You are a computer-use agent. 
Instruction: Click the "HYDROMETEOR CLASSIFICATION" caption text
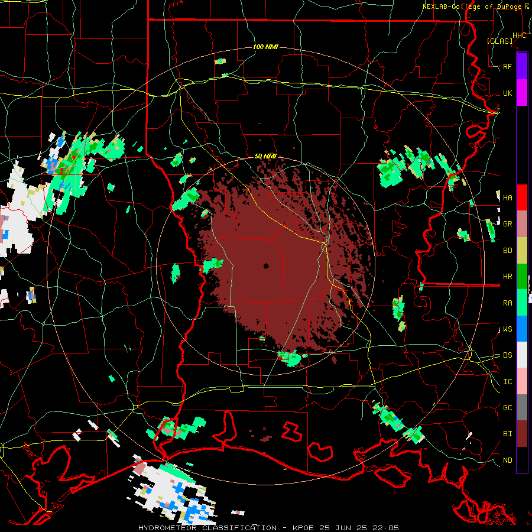[x=207, y=528]
